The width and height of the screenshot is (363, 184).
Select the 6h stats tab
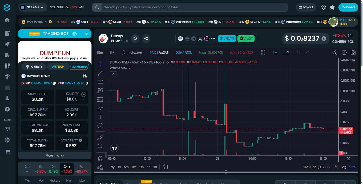click(x=54, y=169)
